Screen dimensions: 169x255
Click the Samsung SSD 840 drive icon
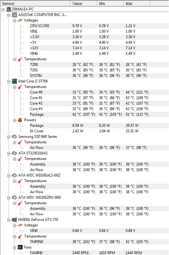14,137
